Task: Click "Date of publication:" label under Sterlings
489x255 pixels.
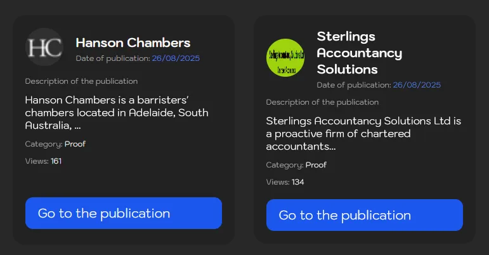Action: click(x=353, y=85)
